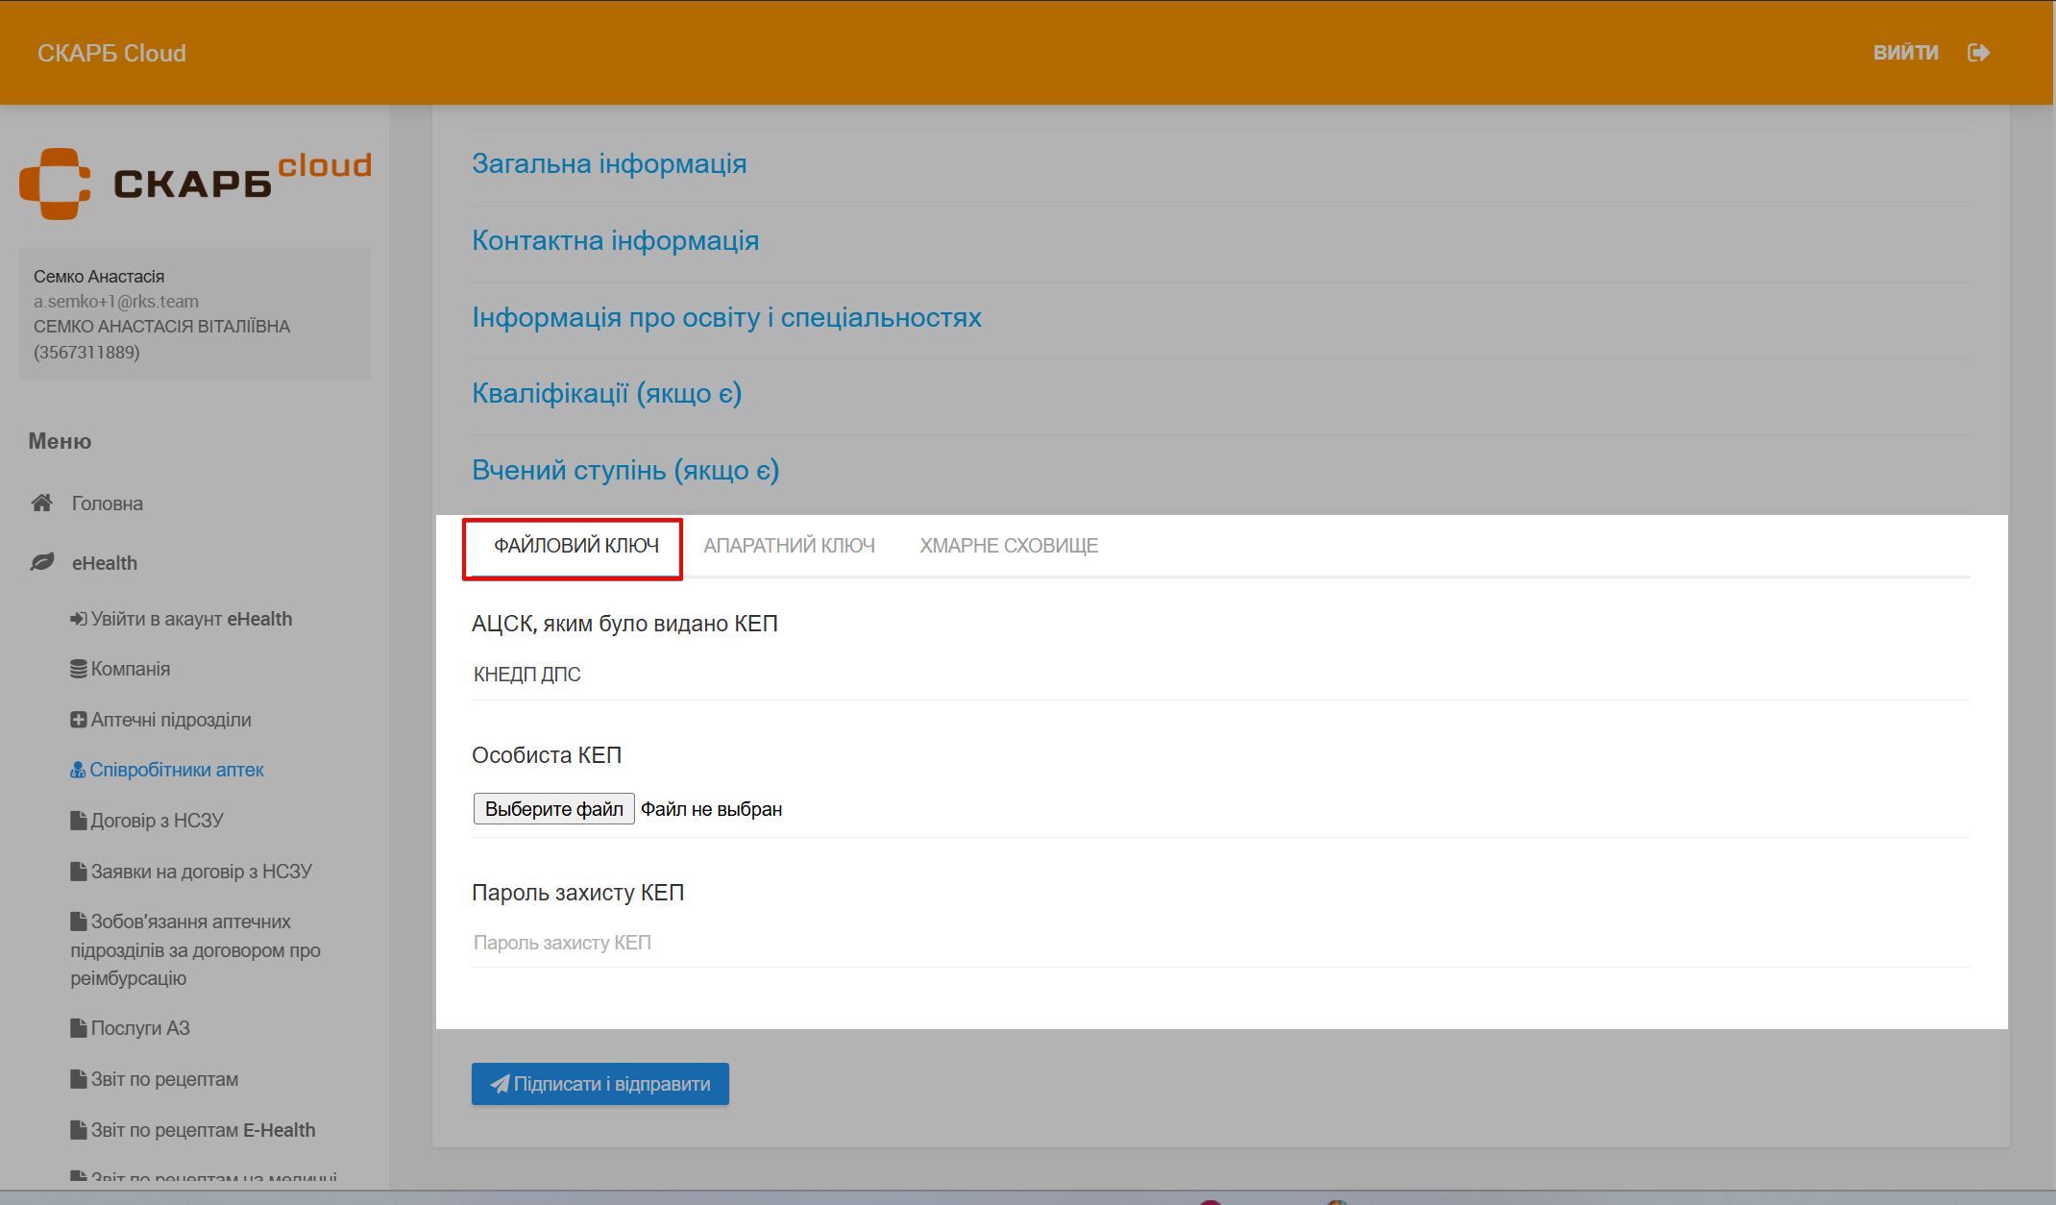Expand the Контактна інформація section
Viewport: 2056px width, 1205px height.
(x=615, y=240)
